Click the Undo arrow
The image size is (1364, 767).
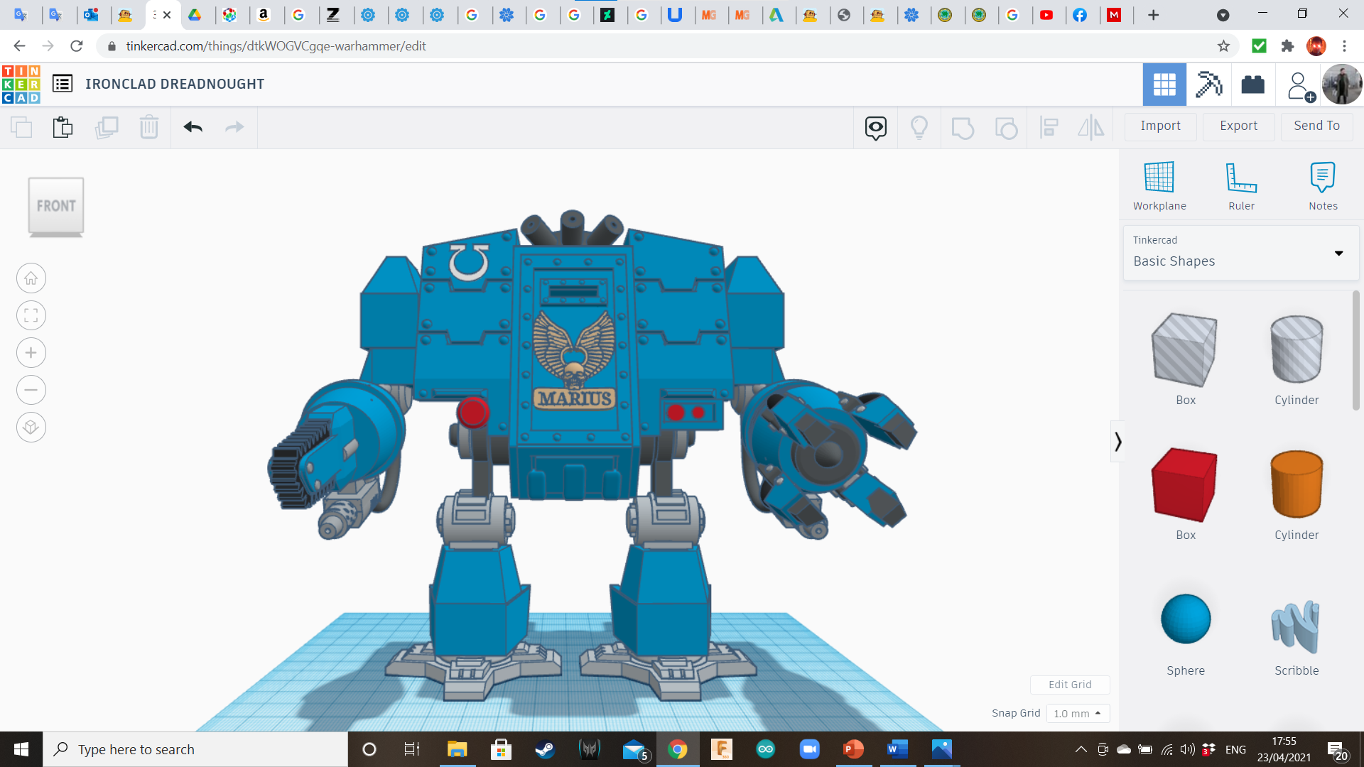193,127
